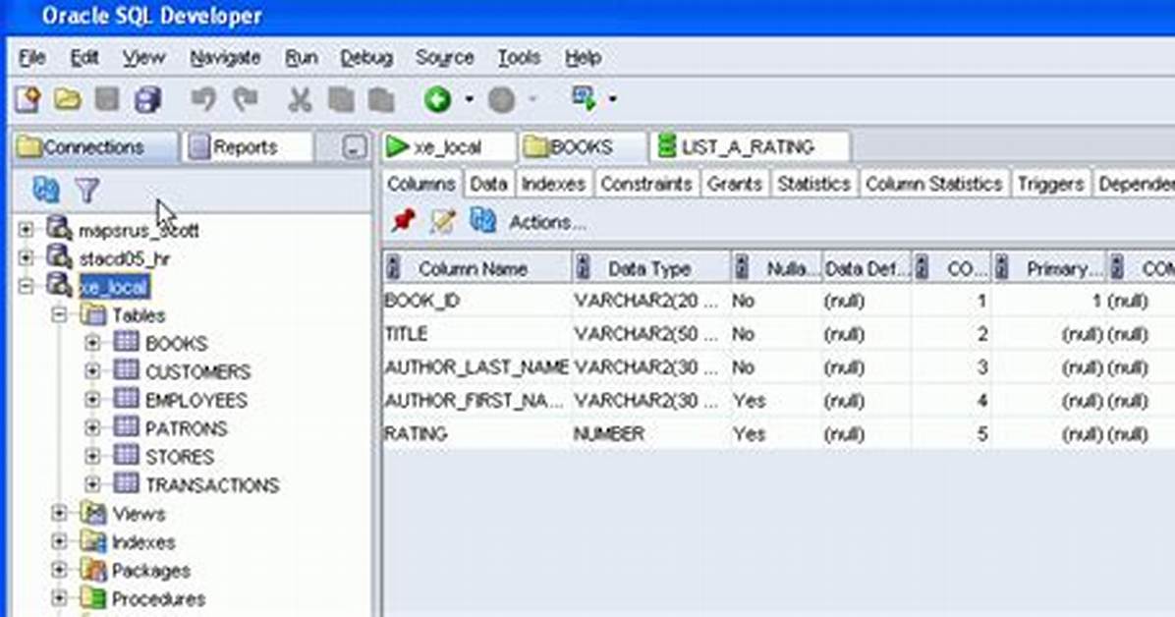Switch to the Data tab
This screenshot has height=617, width=1175.
(488, 184)
